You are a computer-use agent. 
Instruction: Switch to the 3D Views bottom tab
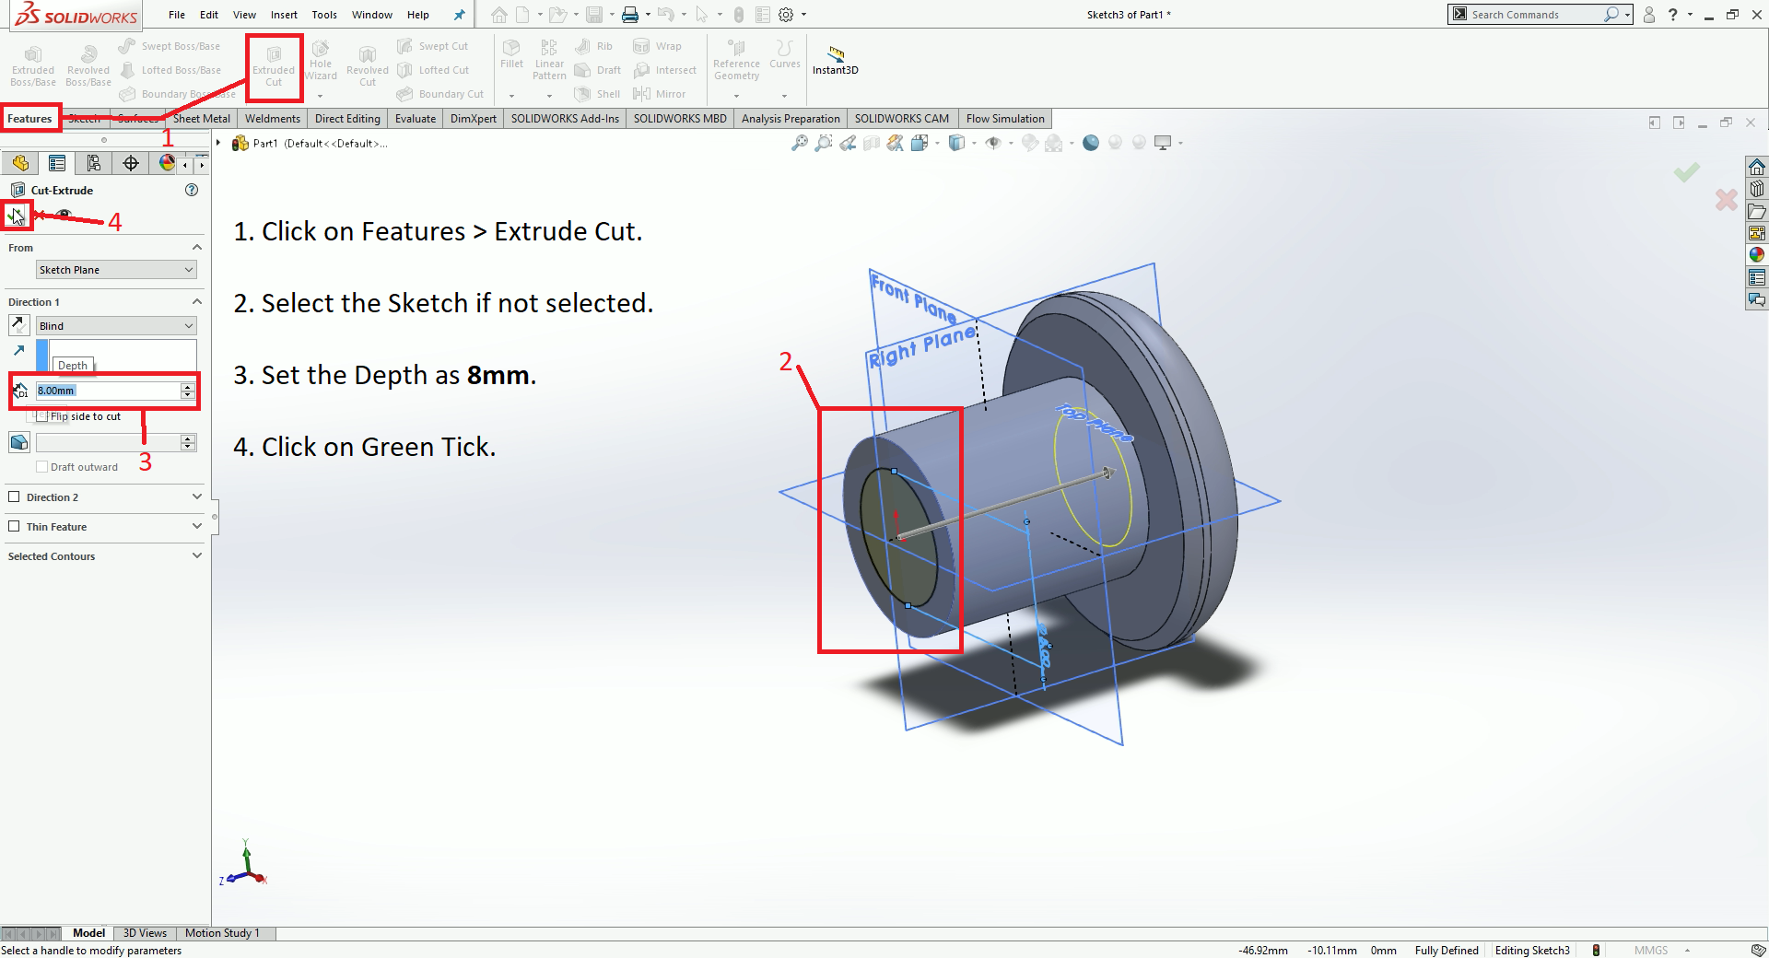(x=145, y=933)
